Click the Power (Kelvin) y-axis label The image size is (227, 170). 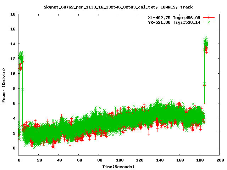click(4, 85)
